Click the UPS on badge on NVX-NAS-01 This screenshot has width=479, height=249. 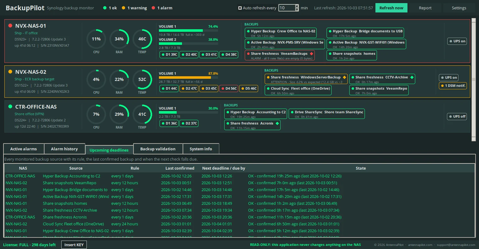click(x=457, y=41)
